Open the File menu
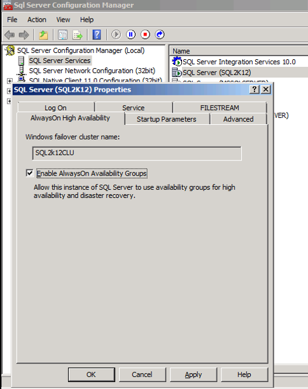This screenshot has width=308, height=389. [12, 20]
